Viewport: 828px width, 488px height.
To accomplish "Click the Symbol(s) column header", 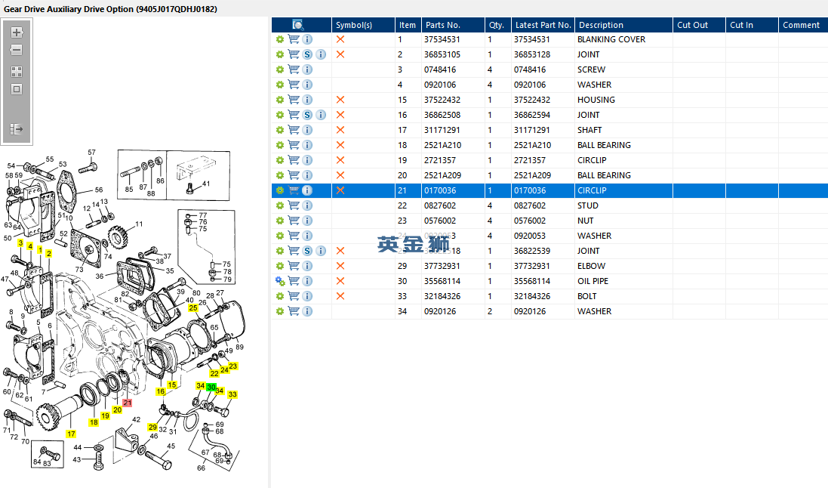I will coord(354,25).
